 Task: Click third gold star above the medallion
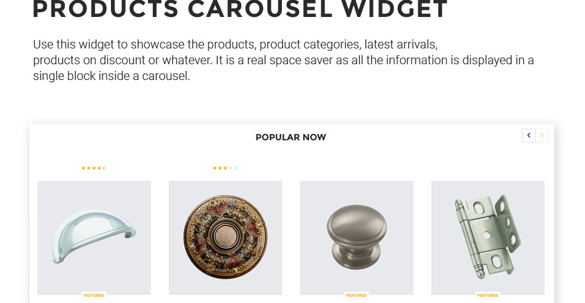[x=226, y=168]
